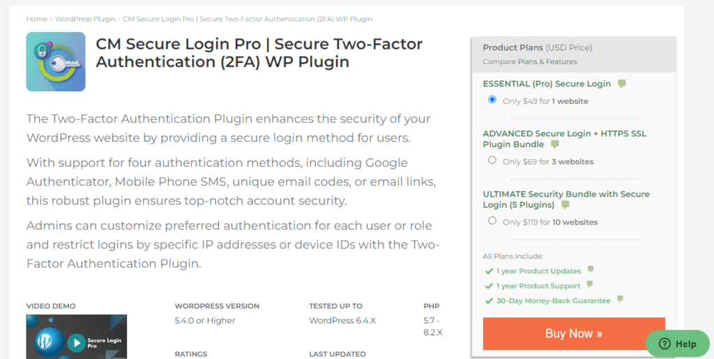Choose the $69 for 3 websites plan
714x359 pixels.
pos(492,160)
